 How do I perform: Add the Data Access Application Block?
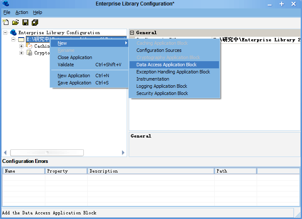(x=175, y=65)
